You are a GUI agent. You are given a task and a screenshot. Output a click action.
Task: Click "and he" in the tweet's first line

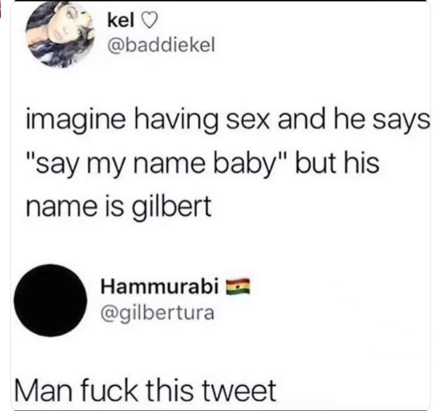pyautogui.click(x=321, y=120)
